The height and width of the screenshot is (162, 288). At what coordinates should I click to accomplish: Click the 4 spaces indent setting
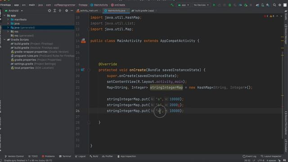click(x=271, y=161)
